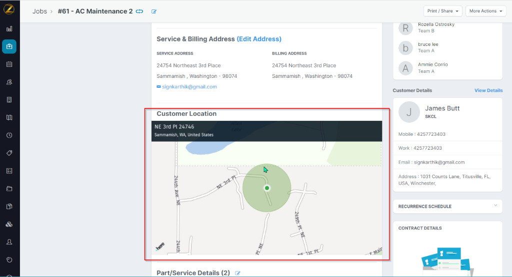
Task: Click the Zuper logo in the sidebar
Action: (9, 10)
